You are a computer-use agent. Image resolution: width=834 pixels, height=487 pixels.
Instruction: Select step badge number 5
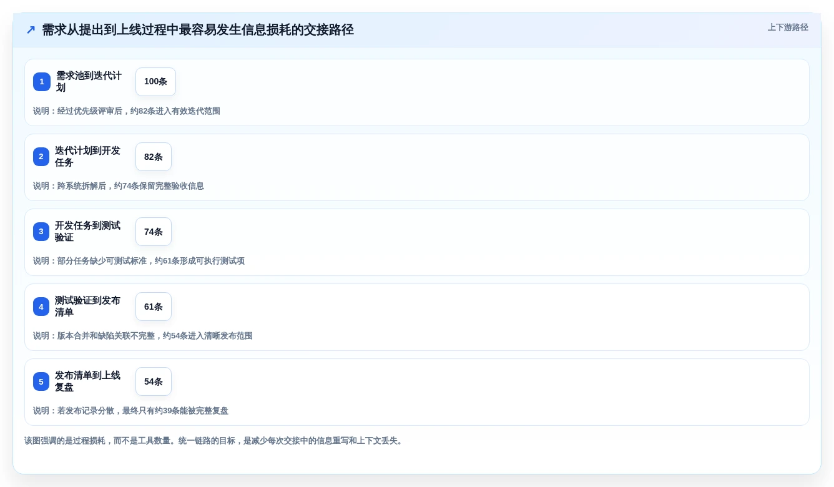41,381
